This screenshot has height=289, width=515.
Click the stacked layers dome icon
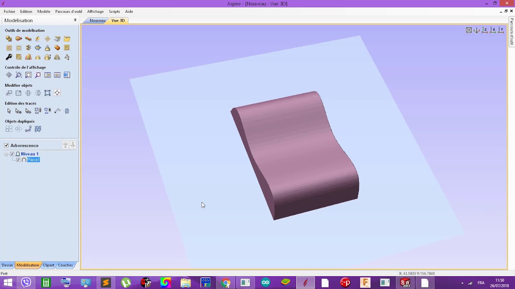(x=57, y=57)
